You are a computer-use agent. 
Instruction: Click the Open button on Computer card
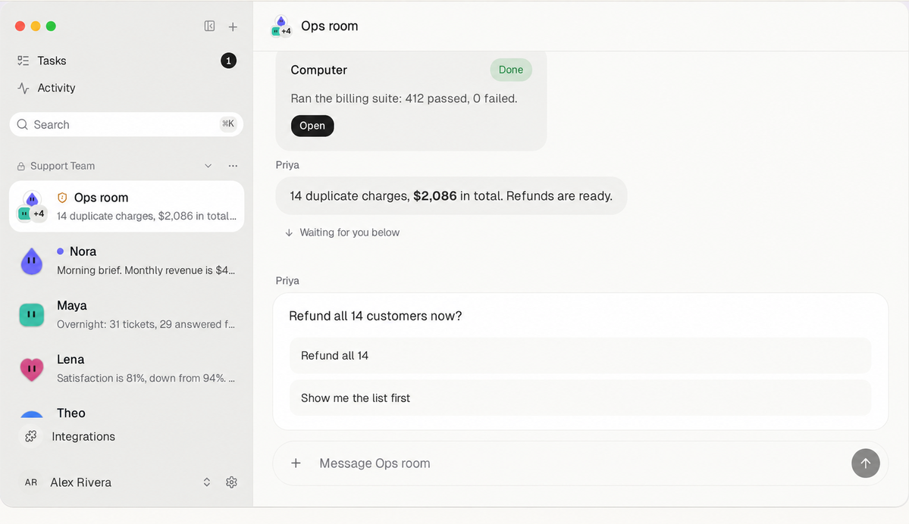coord(312,126)
